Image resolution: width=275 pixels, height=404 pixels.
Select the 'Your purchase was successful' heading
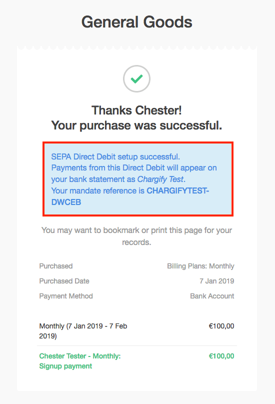click(x=136, y=125)
